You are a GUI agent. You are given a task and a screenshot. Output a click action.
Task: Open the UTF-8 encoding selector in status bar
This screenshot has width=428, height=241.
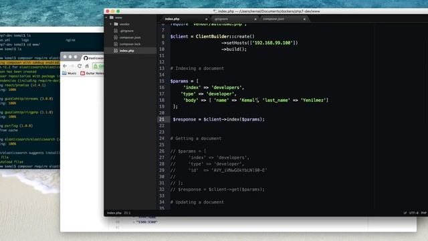(x=414, y=213)
